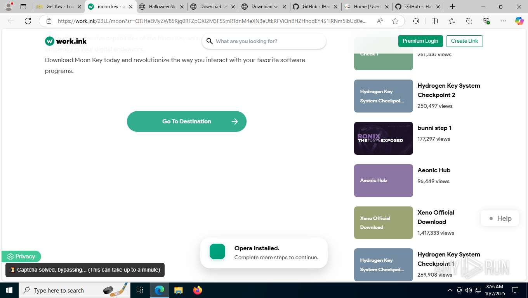This screenshot has width=528, height=298.
Task: Open the browser profile avatar
Action: point(8,7)
